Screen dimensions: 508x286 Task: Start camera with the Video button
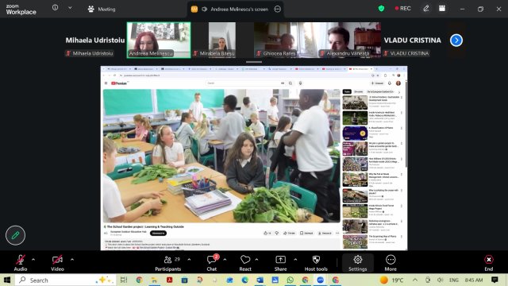click(x=57, y=263)
